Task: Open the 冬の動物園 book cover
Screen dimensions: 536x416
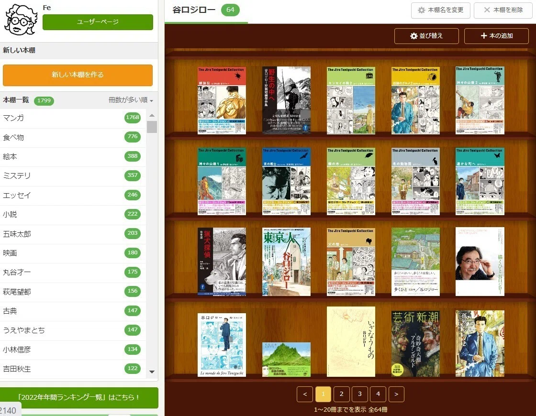Action: [416, 181]
